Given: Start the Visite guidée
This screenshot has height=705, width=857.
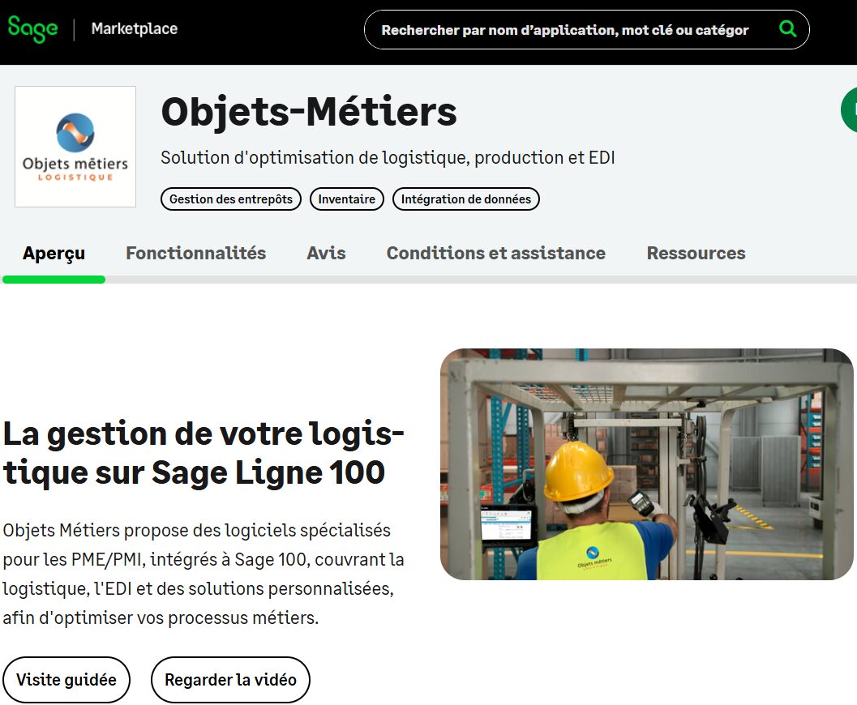Looking at the screenshot, I should [x=66, y=680].
